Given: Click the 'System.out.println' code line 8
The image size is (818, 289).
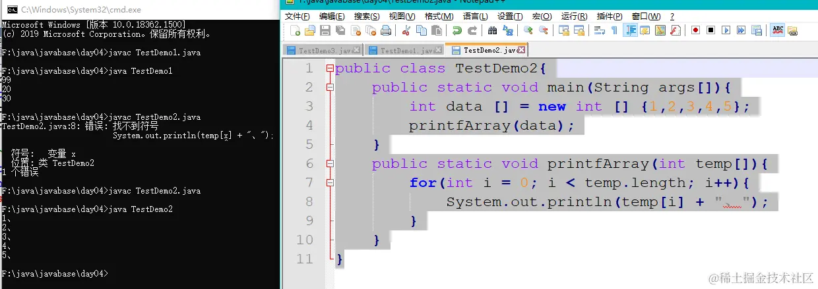Looking at the screenshot, I should pyautogui.click(x=607, y=202).
